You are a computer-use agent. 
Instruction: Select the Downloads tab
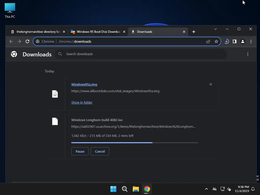coord(158,32)
